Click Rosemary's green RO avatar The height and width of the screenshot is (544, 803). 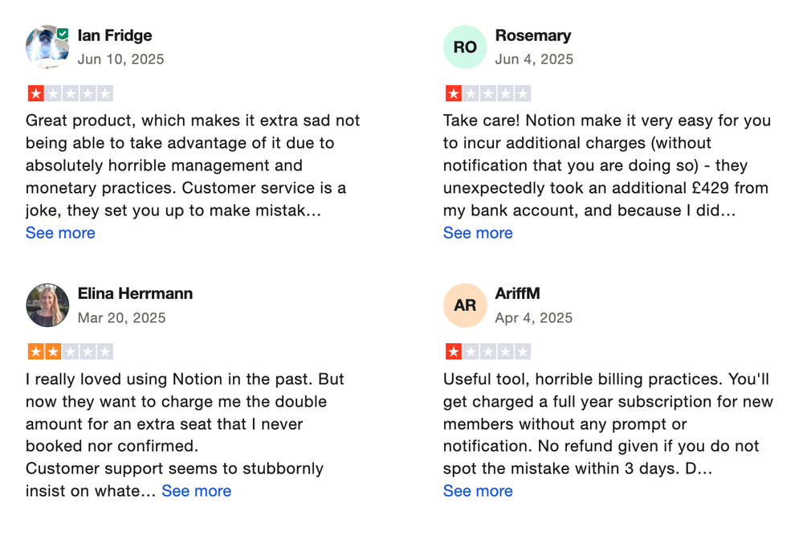coord(465,47)
